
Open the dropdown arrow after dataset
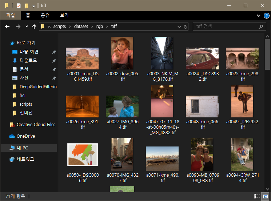[x=92, y=27]
